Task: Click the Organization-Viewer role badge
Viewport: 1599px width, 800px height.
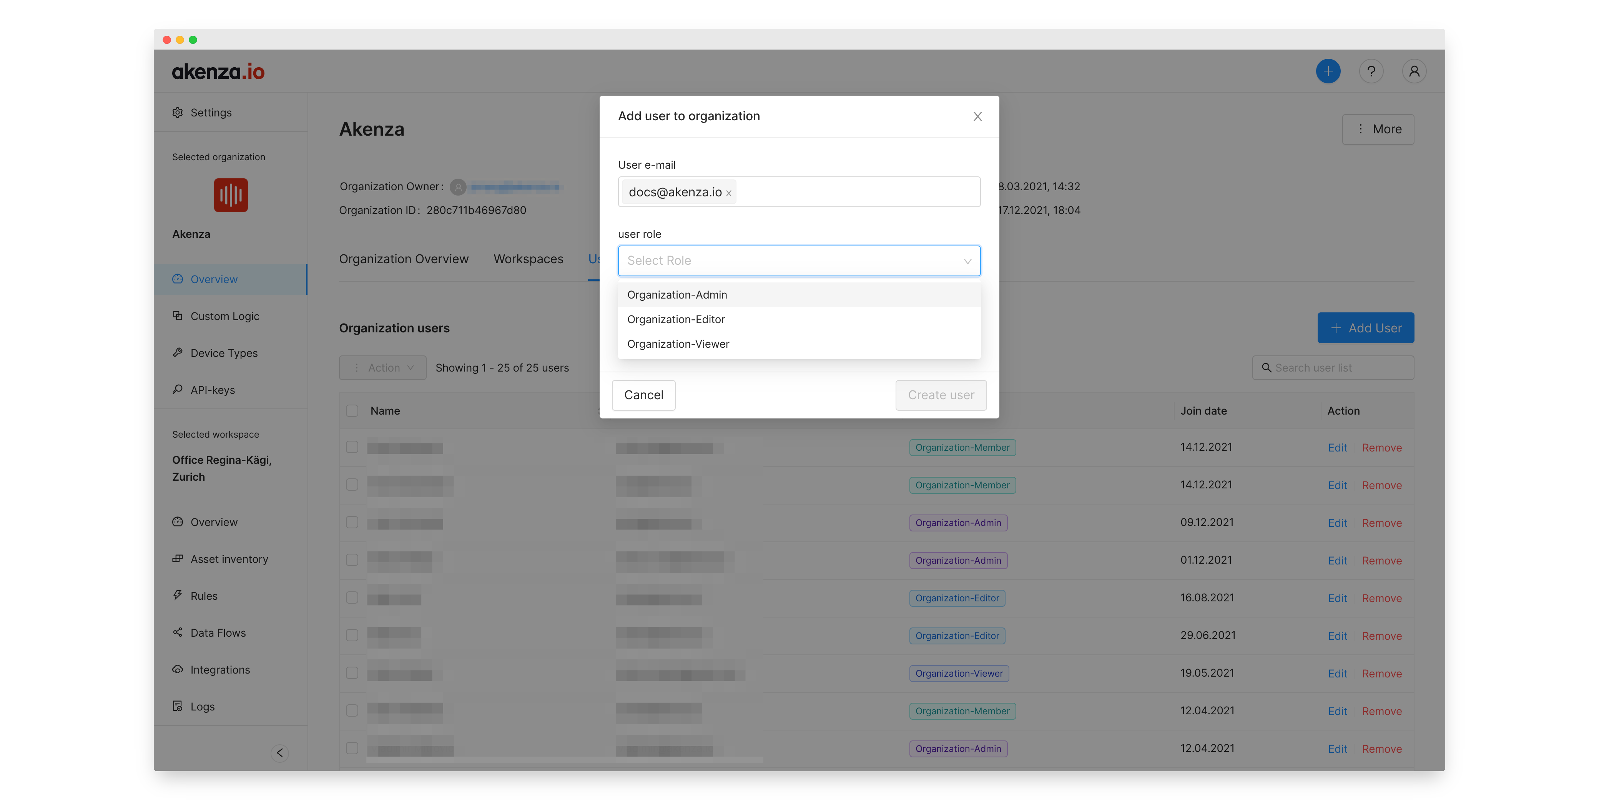Action: pos(958,673)
